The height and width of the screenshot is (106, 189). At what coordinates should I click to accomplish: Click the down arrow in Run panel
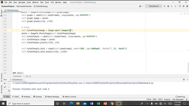pyautogui.click(x=9, y=87)
